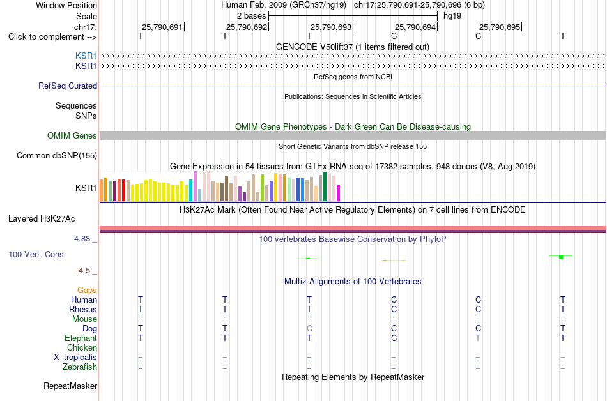This screenshot has width=607, height=401.
Task: Click the Rhesus species label
Action: (83, 309)
